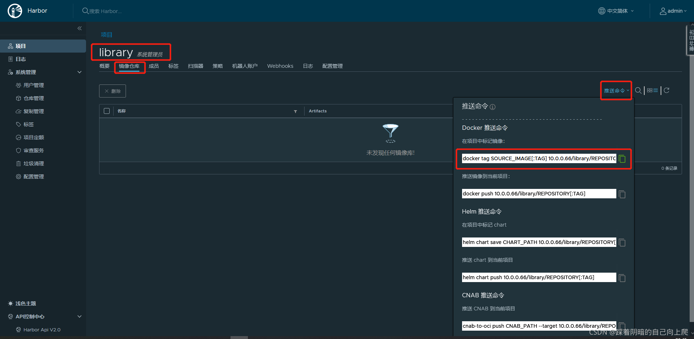The width and height of the screenshot is (694, 339).
Task: Go to 项目 breadcrumb link
Action: point(107,35)
